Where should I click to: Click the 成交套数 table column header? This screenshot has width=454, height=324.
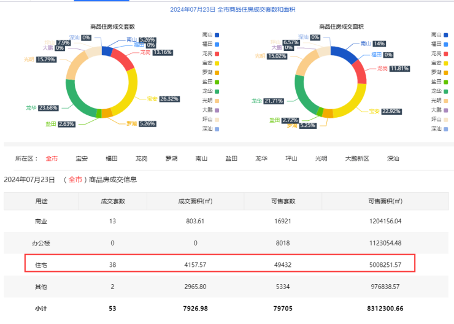[x=113, y=201]
